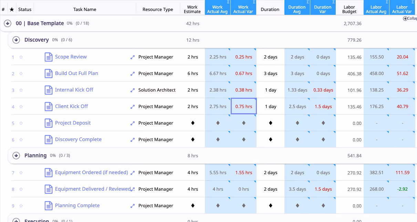
Task: Star the Project Deposit task
Action: coord(21,123)
